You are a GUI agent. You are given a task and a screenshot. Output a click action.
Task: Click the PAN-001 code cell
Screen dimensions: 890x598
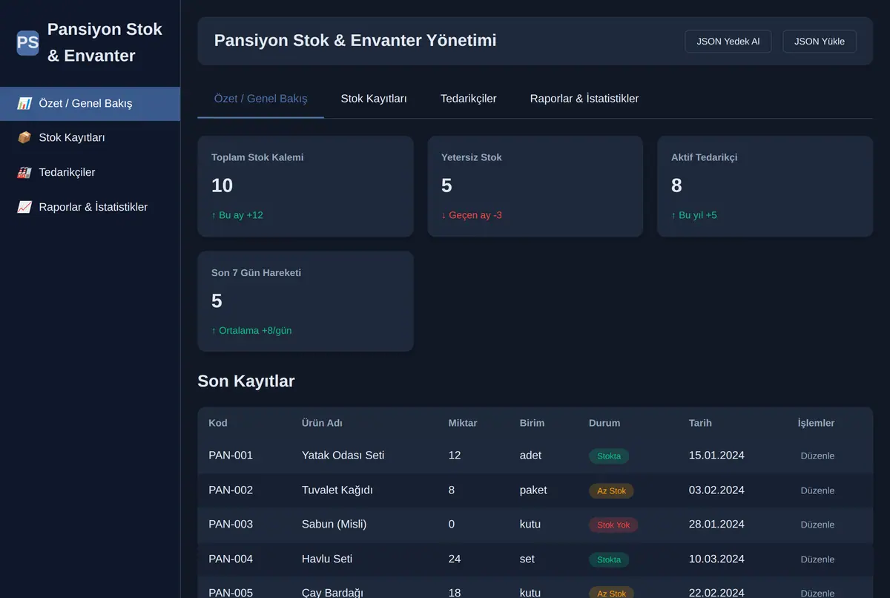[x=231, y=456]
